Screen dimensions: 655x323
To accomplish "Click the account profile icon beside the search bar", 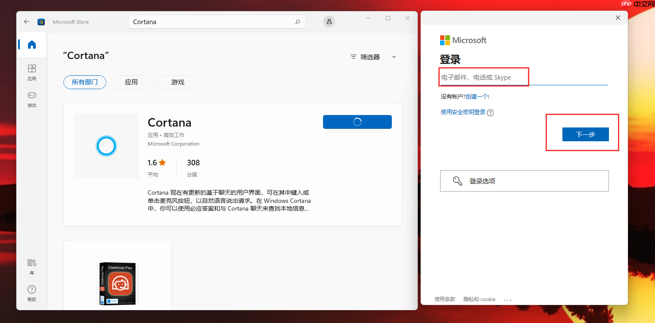I will tap(329, 22).
